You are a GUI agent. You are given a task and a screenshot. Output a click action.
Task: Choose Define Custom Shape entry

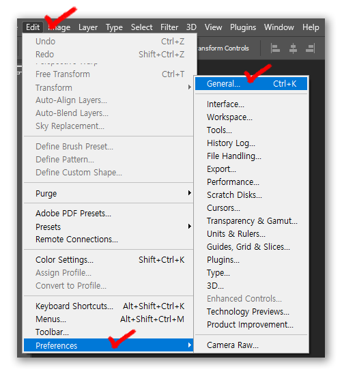coord(109,172)
